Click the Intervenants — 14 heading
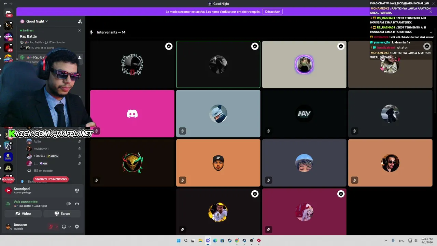Image resolution: width=437 pixels, height=246 pixels. [x=111, y=32]
